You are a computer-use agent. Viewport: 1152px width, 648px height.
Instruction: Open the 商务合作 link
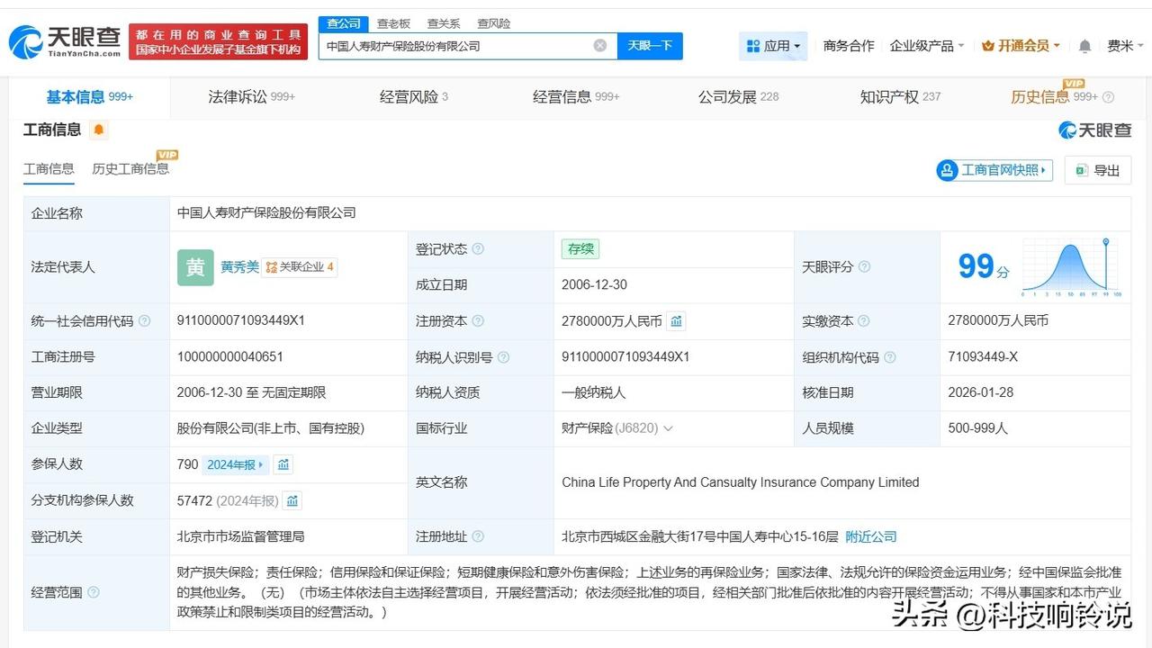849,46
